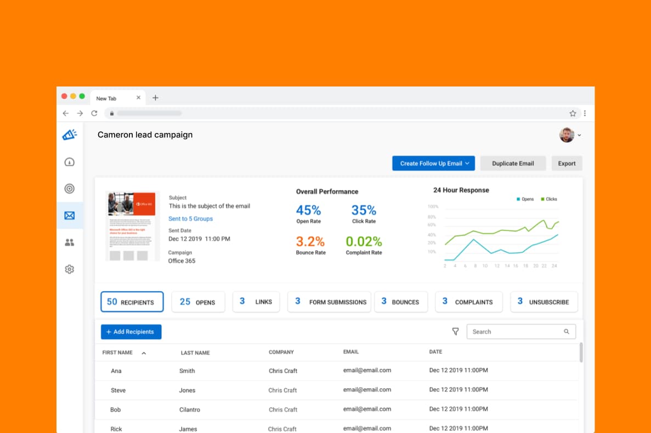651x433 pixels.
Task: Click the magnifier icon in Search box
Action: 567,332
